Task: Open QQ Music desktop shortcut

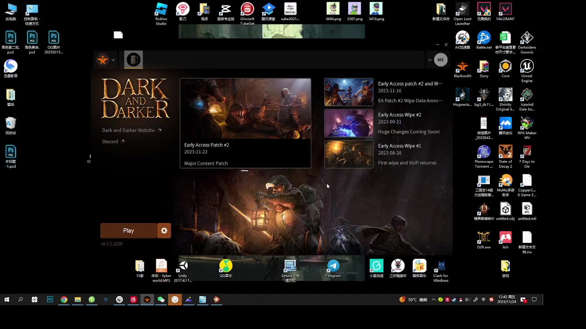Action: coord(226,269)
